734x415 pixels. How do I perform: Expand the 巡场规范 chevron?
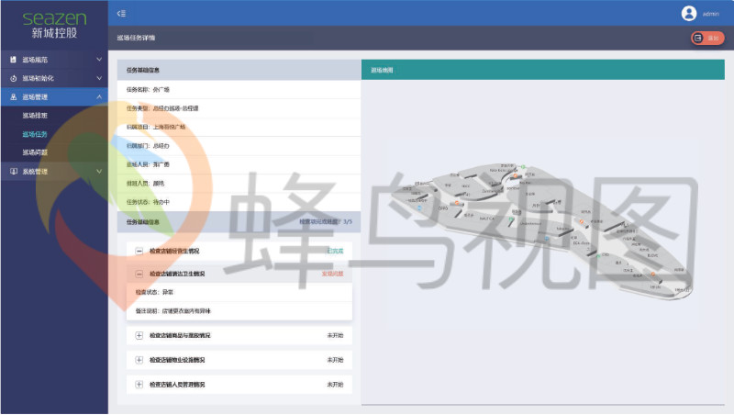tap(99, 60)
